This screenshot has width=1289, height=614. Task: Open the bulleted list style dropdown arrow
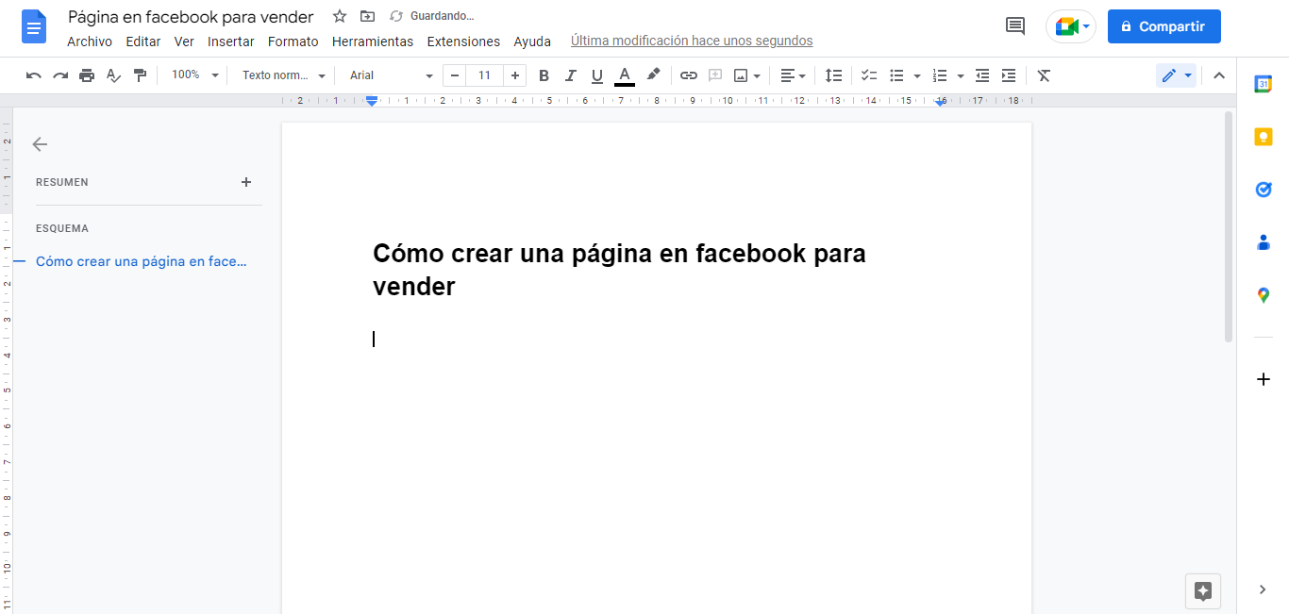[917, 75]
